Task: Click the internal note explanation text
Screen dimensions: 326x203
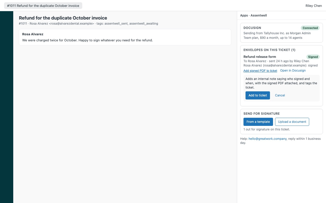Action: 281,83
